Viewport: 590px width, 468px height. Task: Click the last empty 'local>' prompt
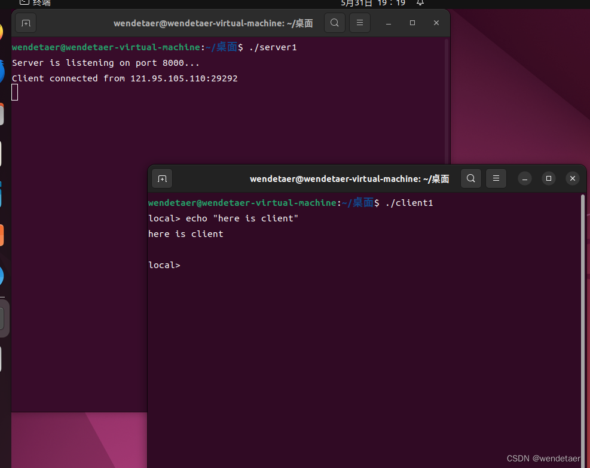coord(164,265)
